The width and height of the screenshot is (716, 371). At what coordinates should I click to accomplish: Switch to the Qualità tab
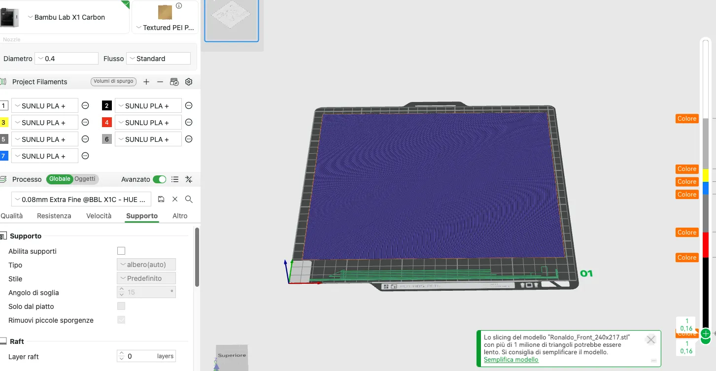click(12, 216)
